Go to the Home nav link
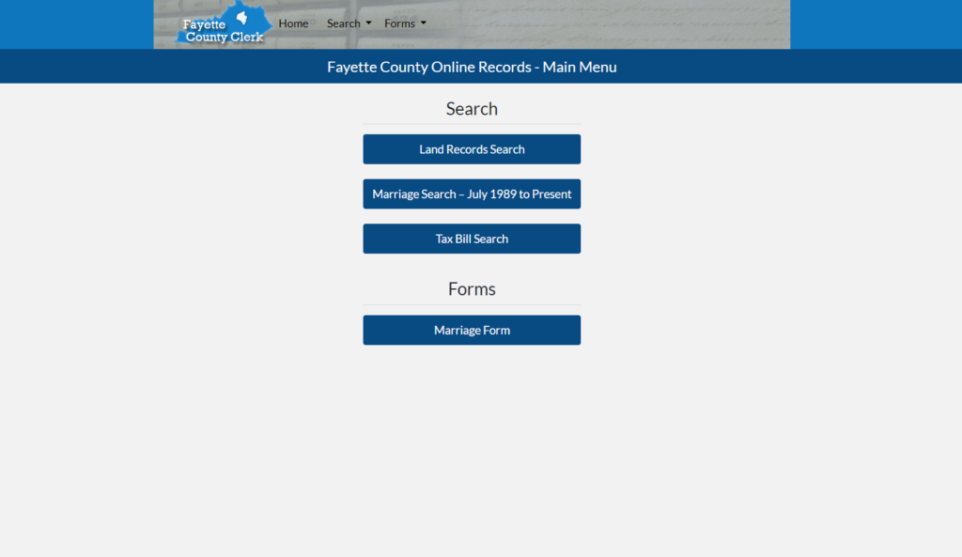 [x=293, y=23]
